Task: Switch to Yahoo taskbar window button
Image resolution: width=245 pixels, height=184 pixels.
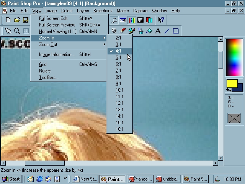Action: coord(140,179)
